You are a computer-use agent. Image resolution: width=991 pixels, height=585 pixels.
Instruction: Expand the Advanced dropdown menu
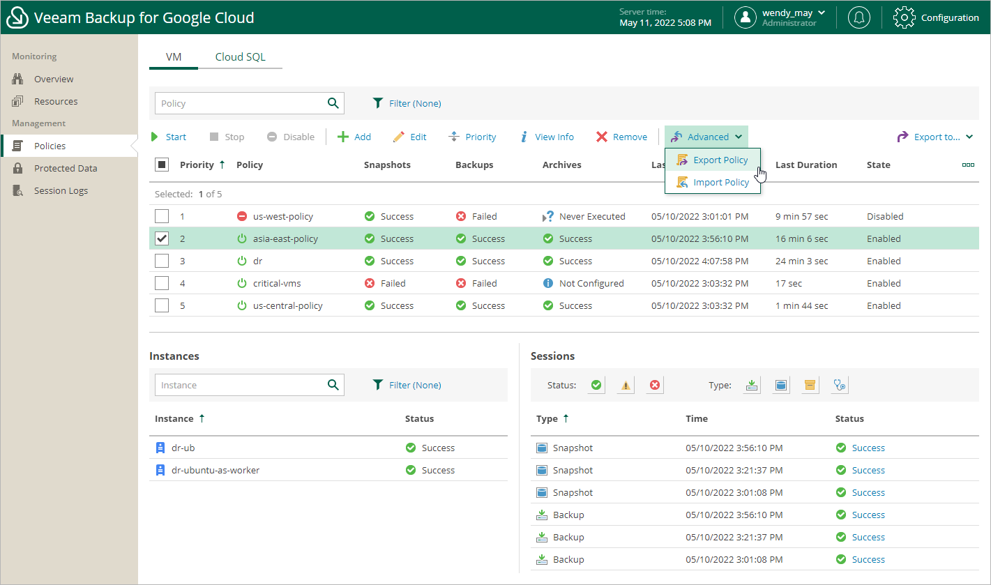pos(706,137)
